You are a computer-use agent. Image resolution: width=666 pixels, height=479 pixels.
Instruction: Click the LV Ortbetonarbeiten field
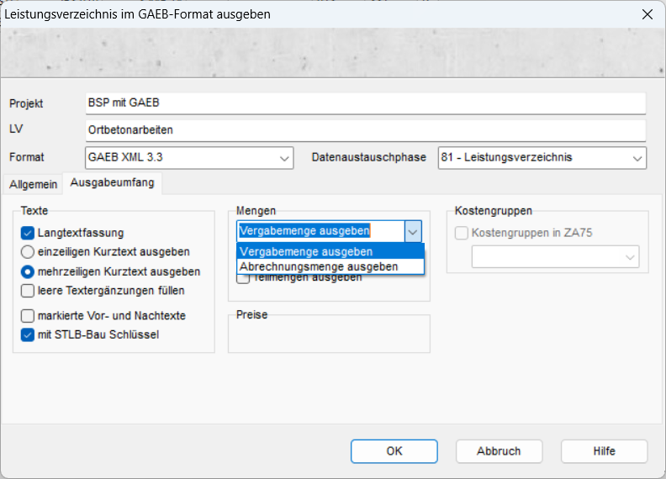[x=365, y=130]
